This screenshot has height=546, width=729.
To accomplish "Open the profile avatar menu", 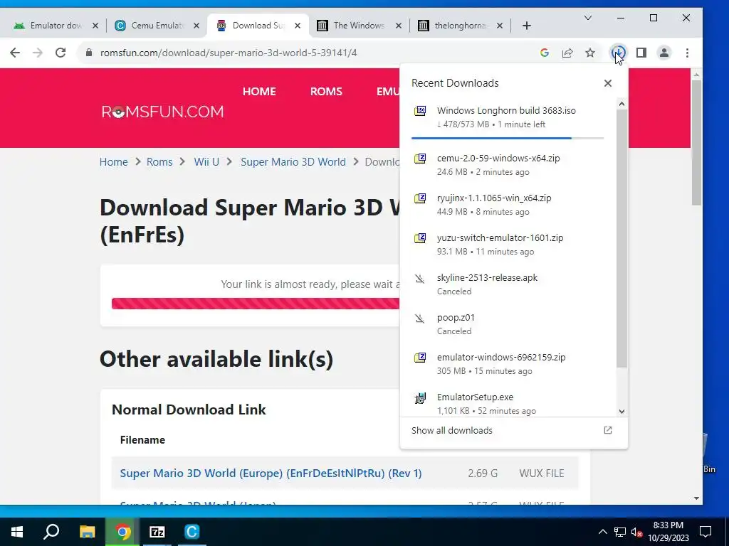I will point(664,53).
